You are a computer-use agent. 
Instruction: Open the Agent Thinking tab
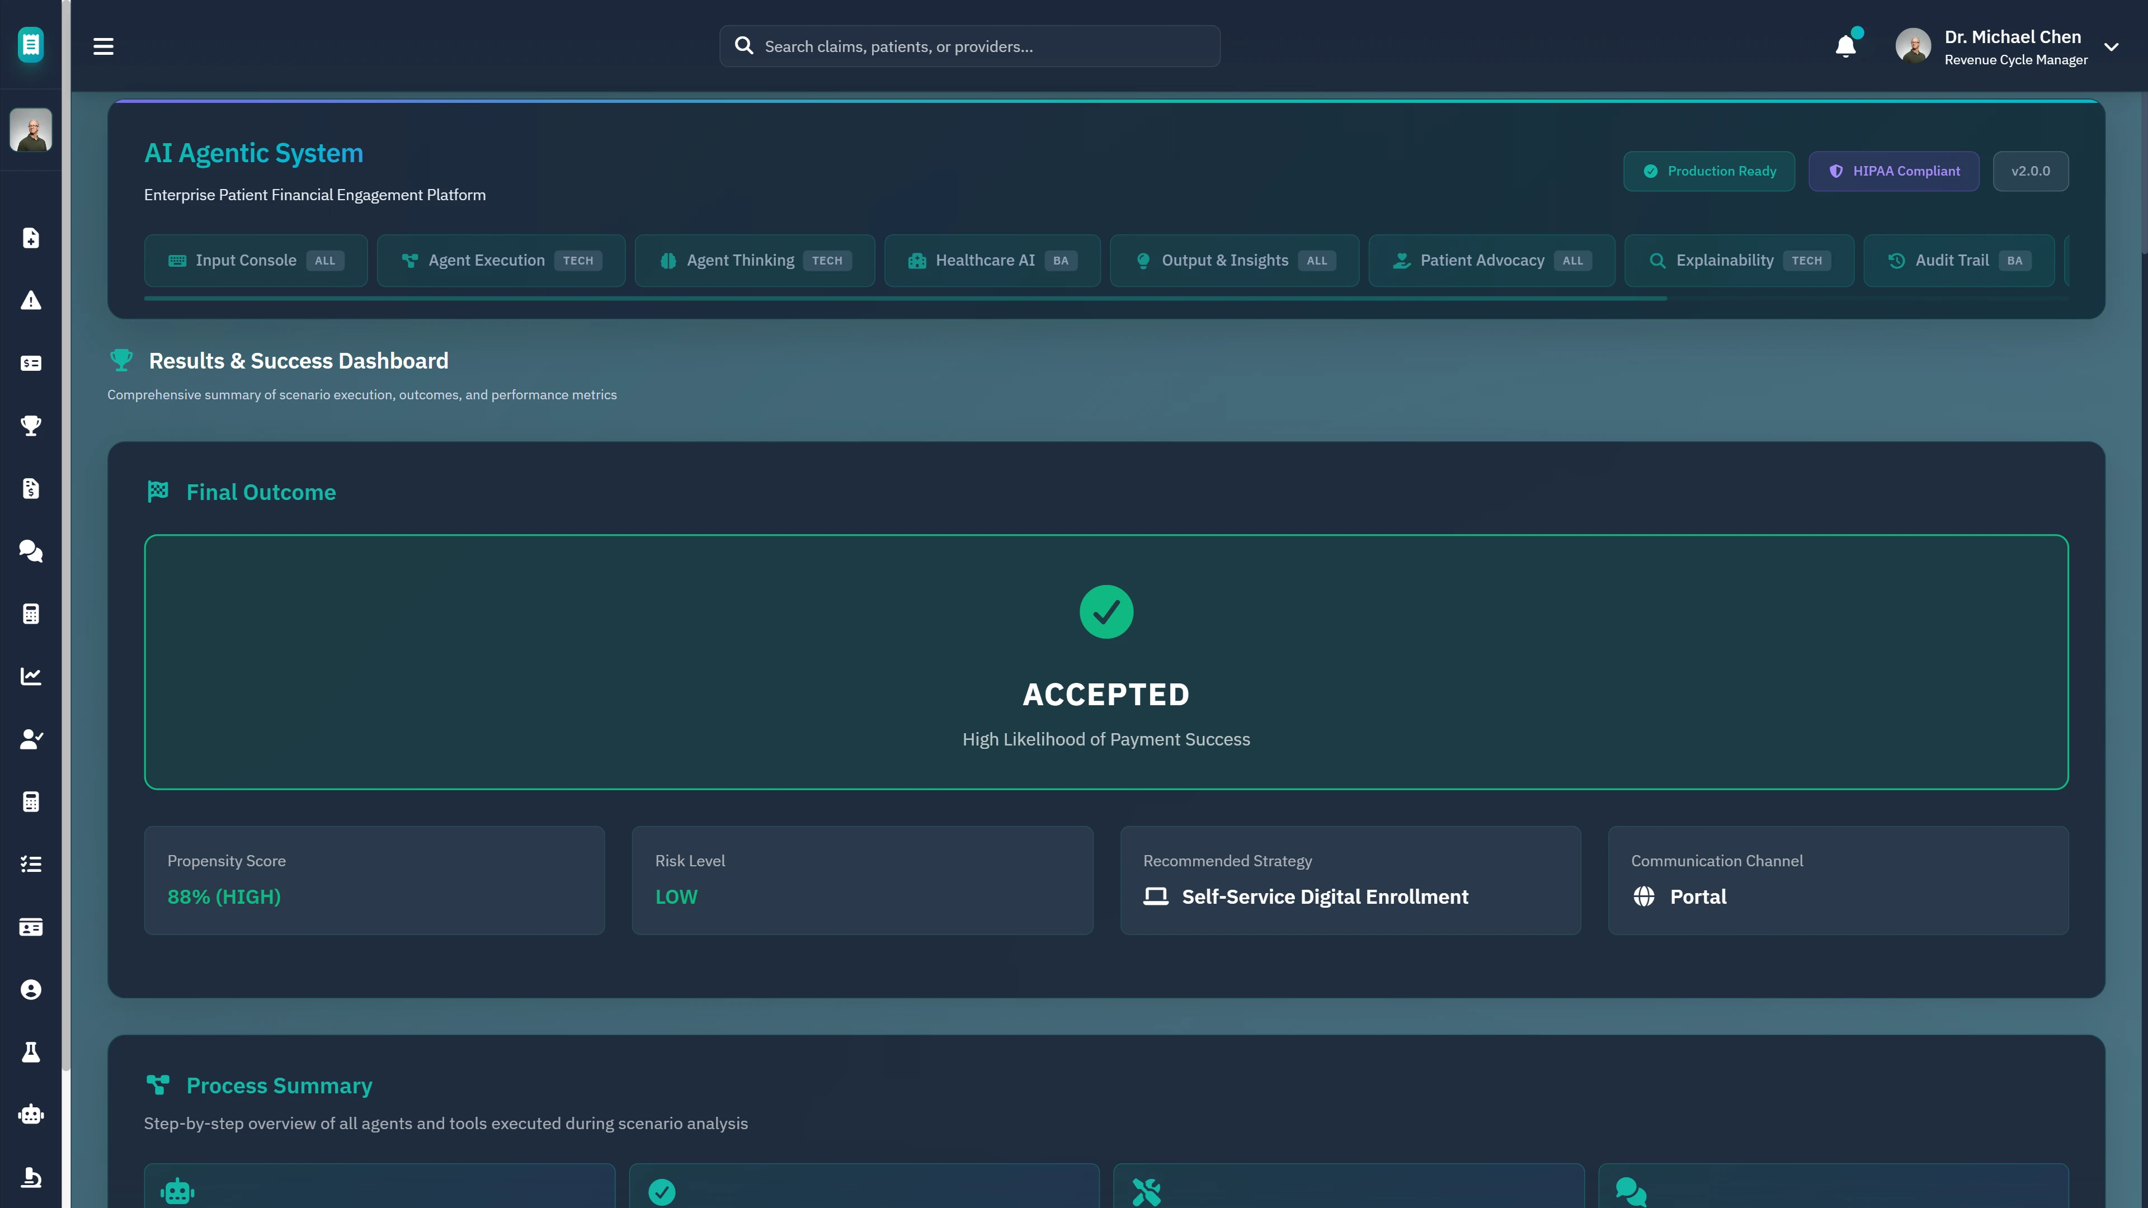[x=754, y=261]
